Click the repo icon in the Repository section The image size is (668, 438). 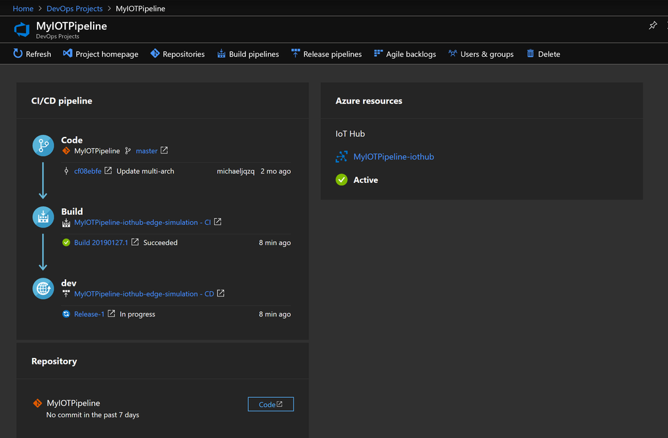37,403
